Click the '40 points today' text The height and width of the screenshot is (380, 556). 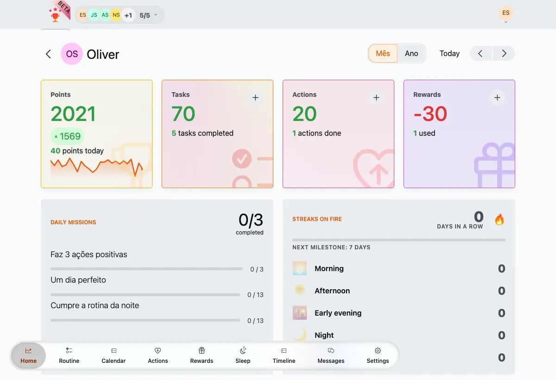(77, 151)
